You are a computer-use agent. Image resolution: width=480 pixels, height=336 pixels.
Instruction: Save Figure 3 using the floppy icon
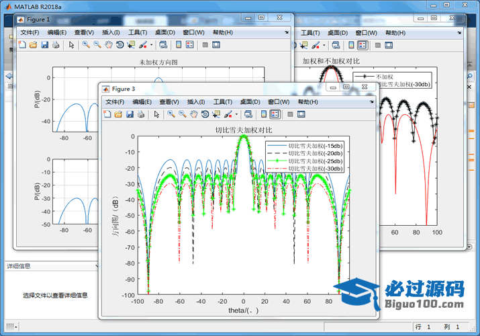tap(130, 114)
